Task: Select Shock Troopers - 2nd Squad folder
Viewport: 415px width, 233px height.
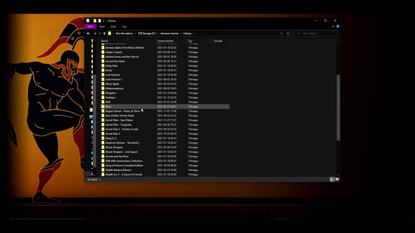Action: tap(121, 152)
